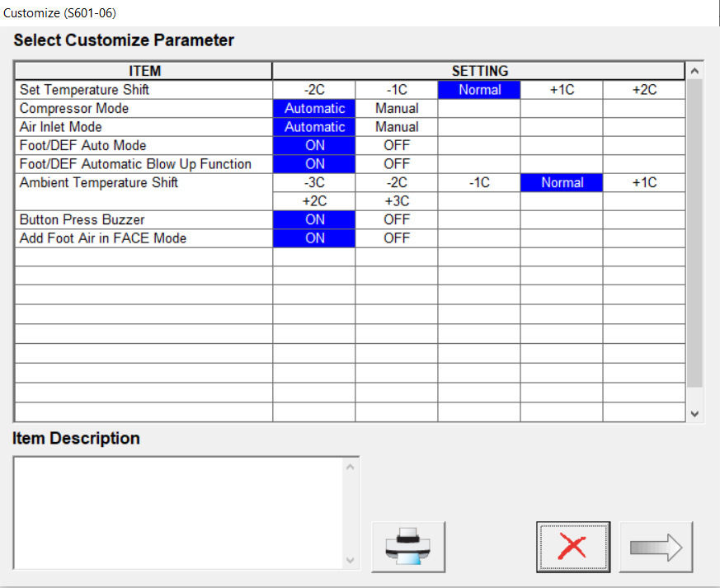
Task: Set Temperature Shift to -2C
Action: click(314, 90)
